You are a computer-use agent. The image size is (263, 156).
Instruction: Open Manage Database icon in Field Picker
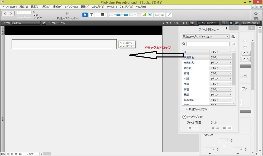pos(233,37)
